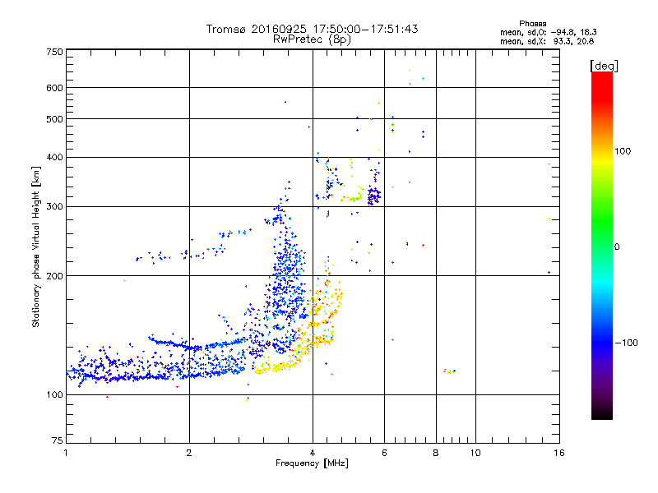Select the "mean, sd,O: -94.8, 18.3" line
Viewport: 658px width, 493px height.
click(548, 32)
